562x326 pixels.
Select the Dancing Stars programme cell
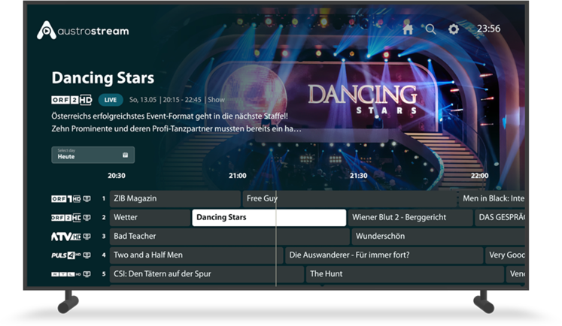tap(269, 218)
